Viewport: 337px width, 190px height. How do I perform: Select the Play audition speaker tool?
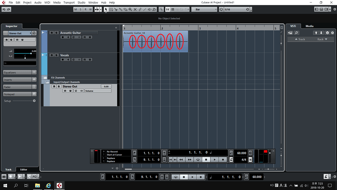tap(149, 9)
